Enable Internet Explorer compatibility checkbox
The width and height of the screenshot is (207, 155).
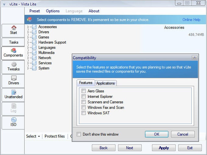(x=83, y=96)
